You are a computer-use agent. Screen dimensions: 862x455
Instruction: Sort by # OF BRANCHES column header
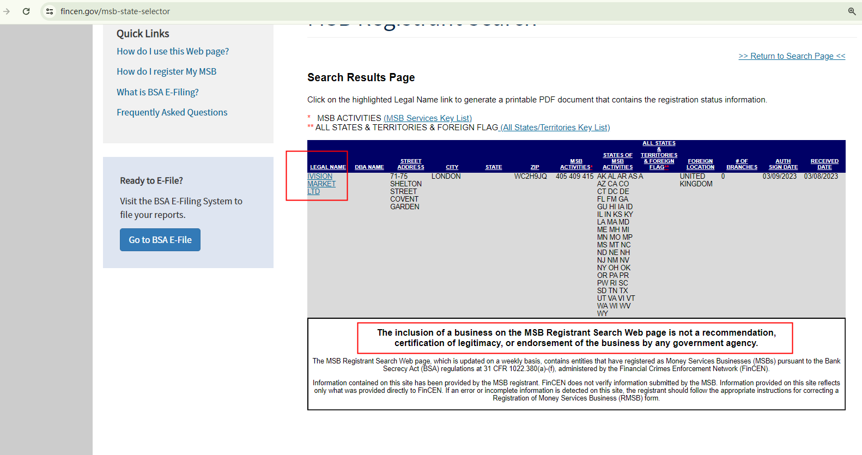click(x=742, y=164)
